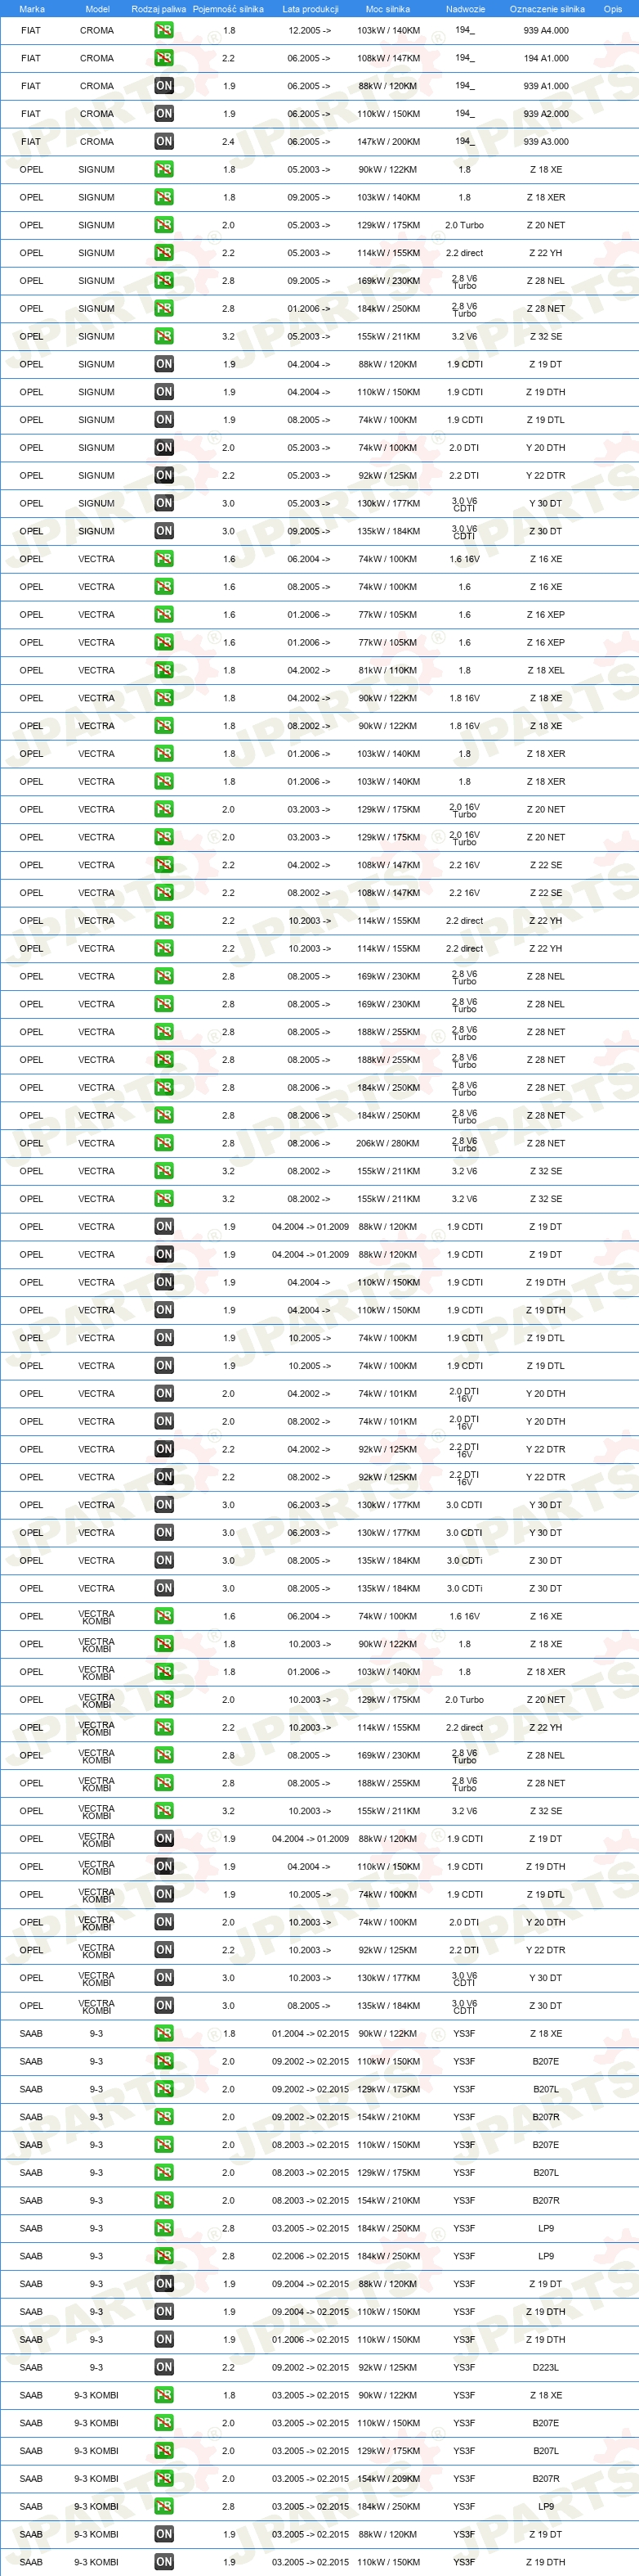639x2576 pixels.
Task: Click diesel icon in Signum Y 30 DT row
Action: [163, 503]
